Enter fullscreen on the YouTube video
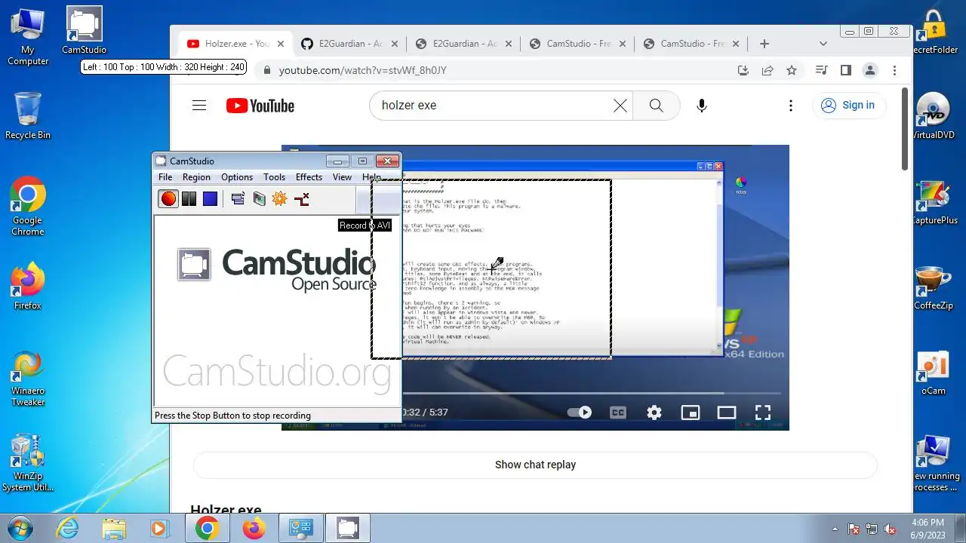This screenshot has height=543, width=966. pyautogui.click(x=763, y=413)
